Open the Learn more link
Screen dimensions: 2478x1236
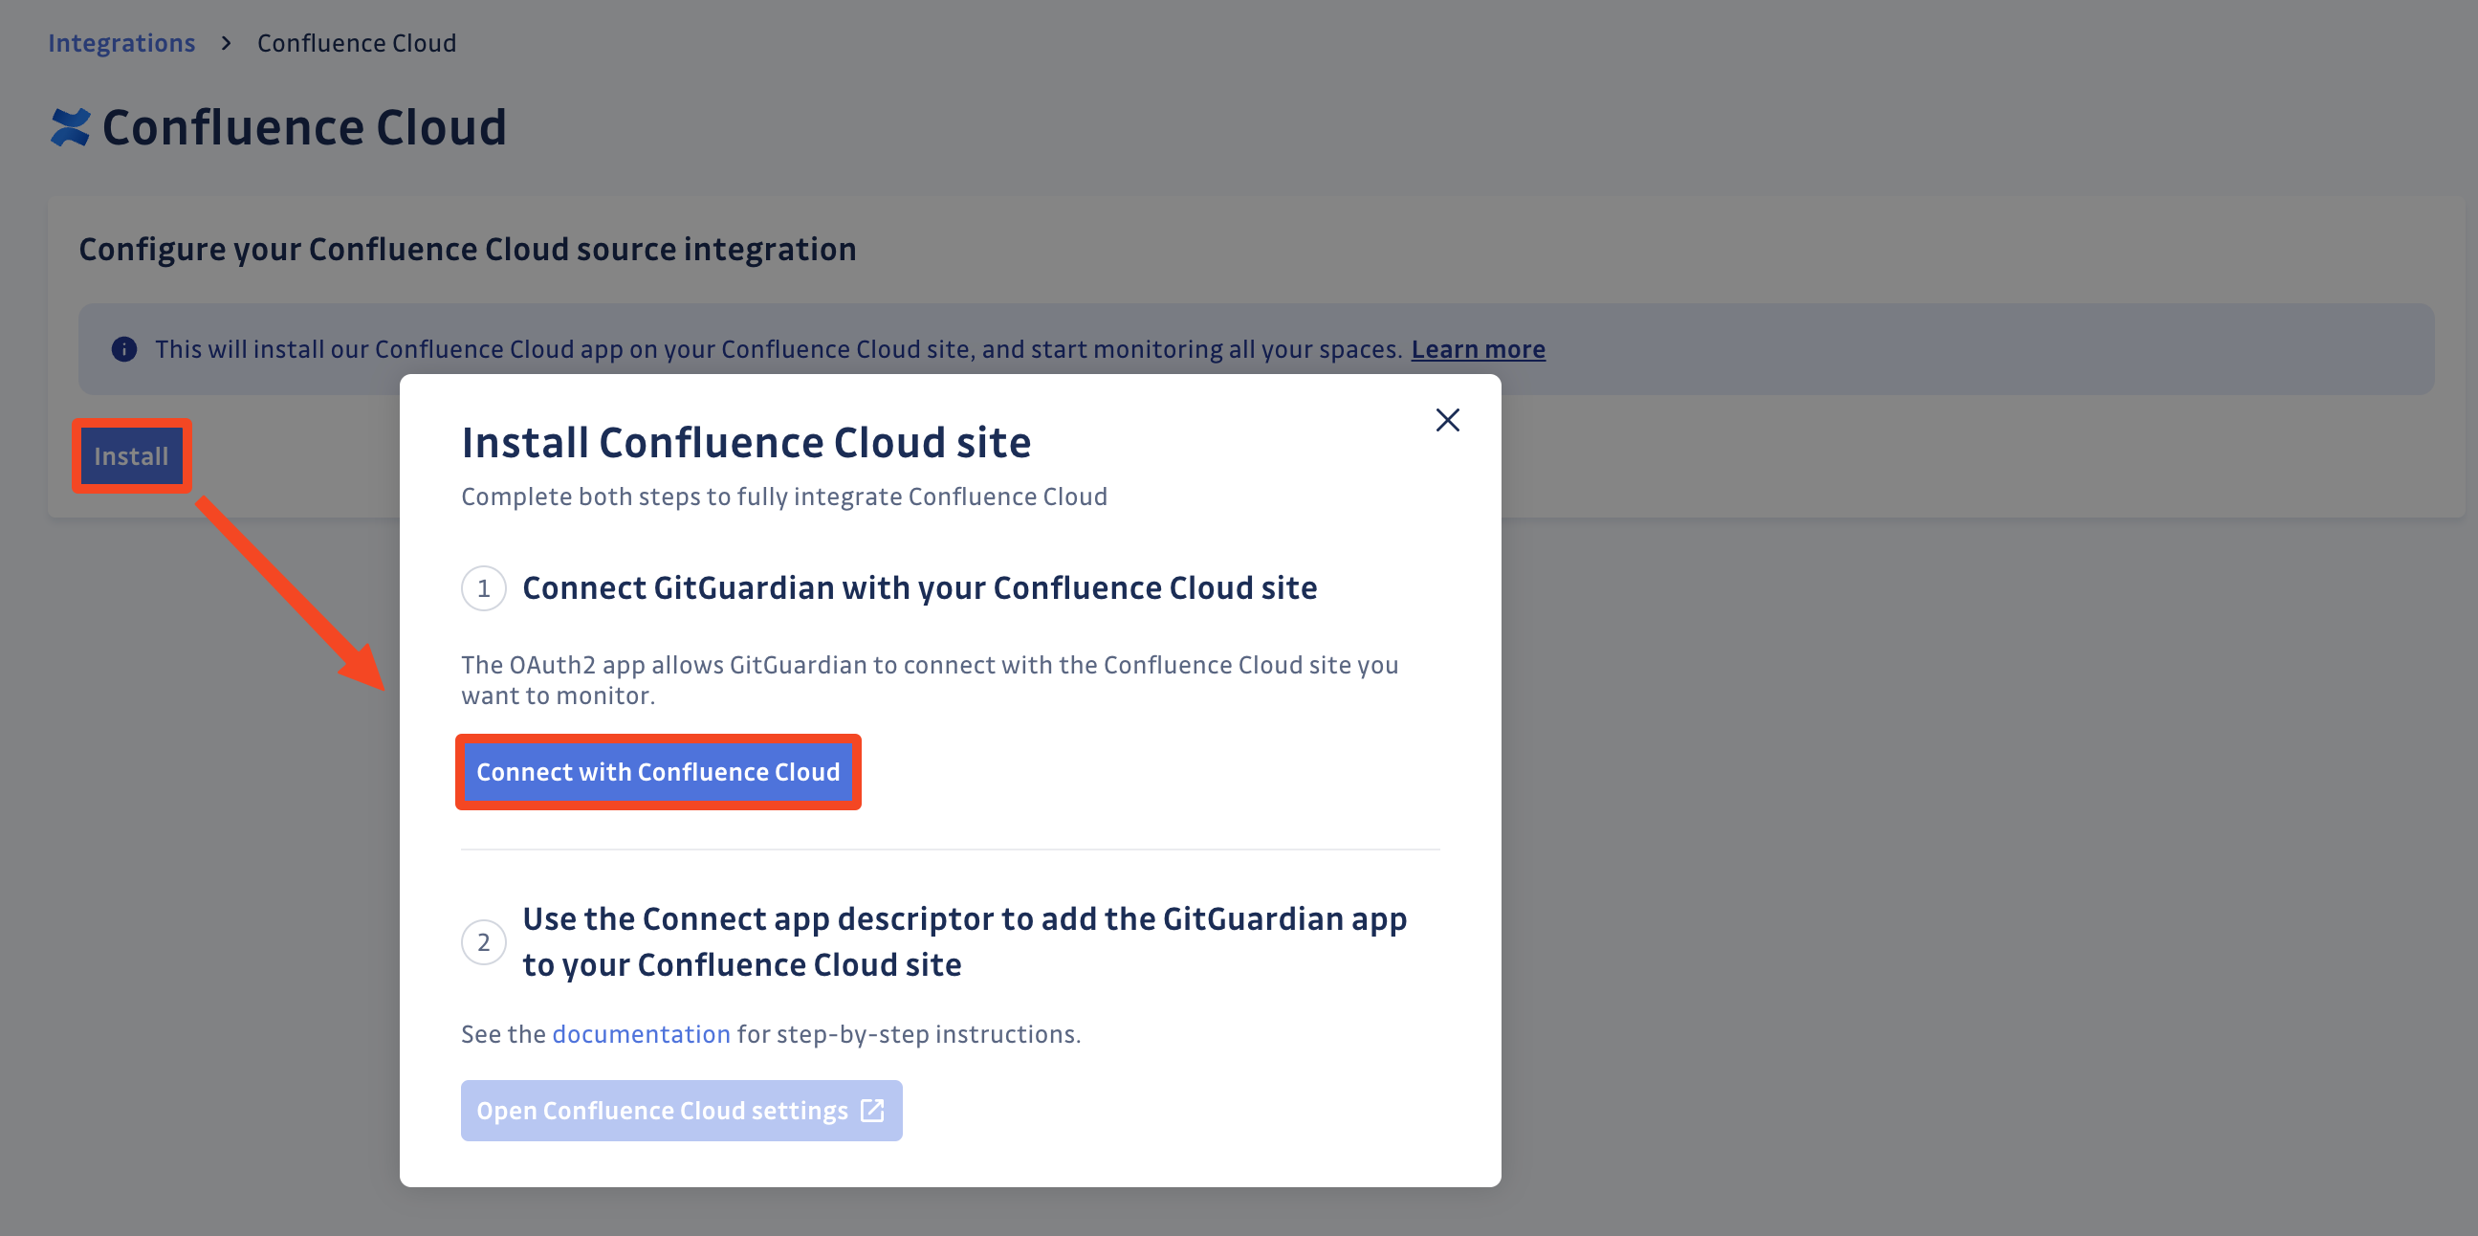click(1478, 349)
